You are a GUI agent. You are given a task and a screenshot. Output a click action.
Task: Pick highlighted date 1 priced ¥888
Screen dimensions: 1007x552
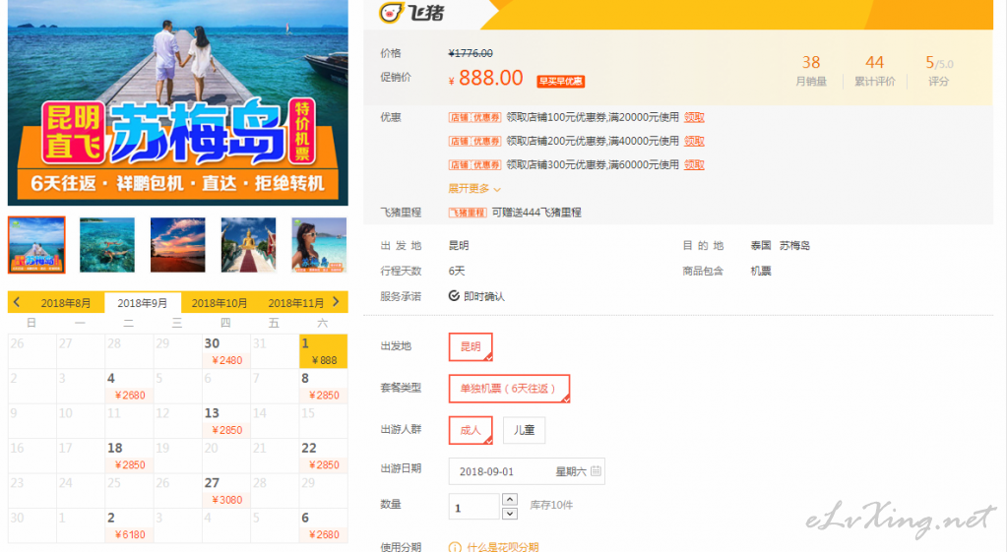(x=324, y=351)
